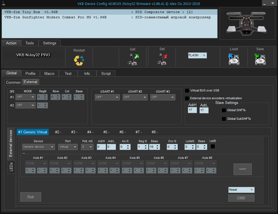This screenshot has width=278, height=214.
Task: Open SPI #1 MODE dropdown
Action: 25,97
